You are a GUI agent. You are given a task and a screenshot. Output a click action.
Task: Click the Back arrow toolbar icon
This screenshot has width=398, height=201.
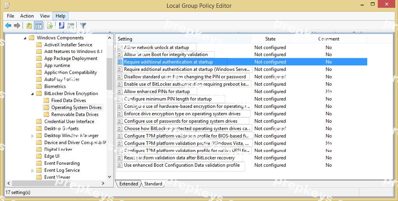[8, 25]
